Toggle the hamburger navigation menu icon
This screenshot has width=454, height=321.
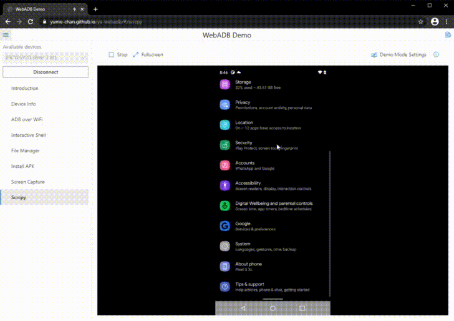click(x=6, y=35)
